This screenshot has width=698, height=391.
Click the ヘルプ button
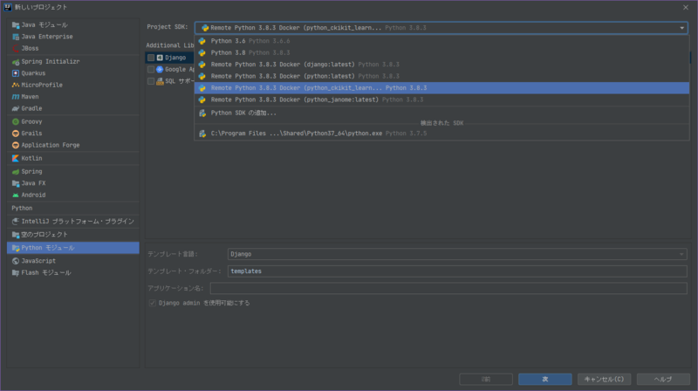point(663,379)
